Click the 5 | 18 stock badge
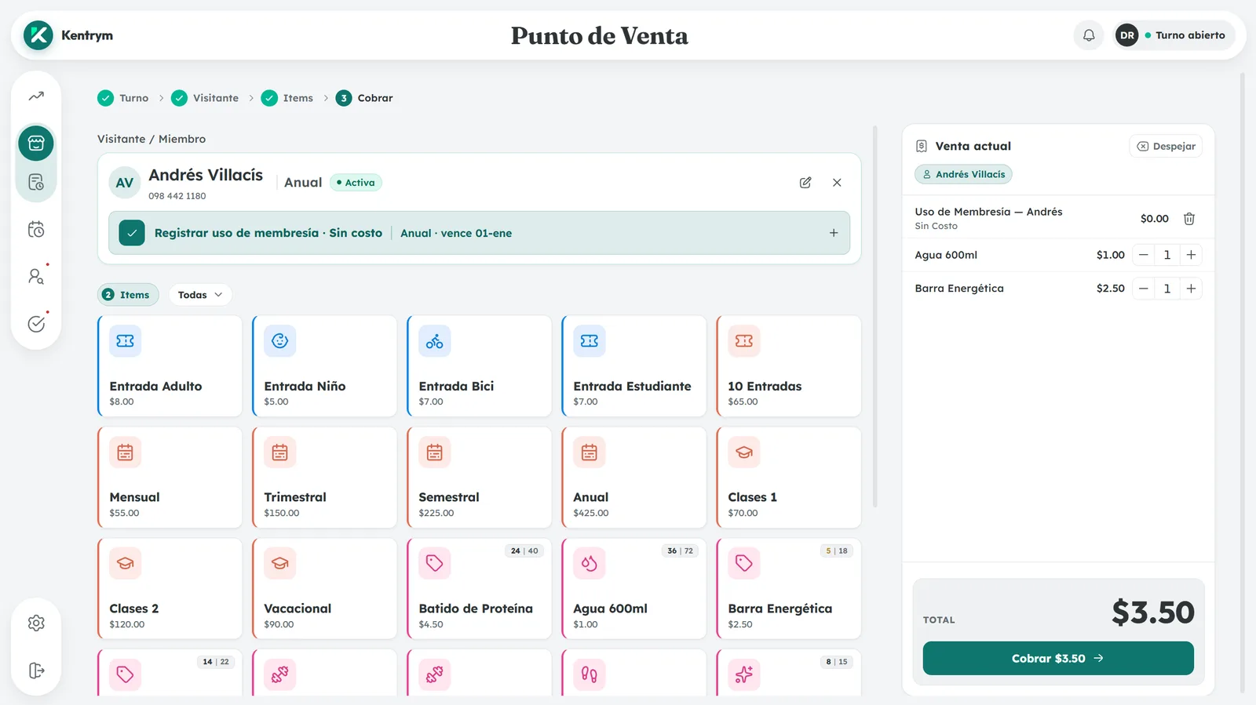Image resolution: width=1256 pixels, height=705 pixels. pos(837,551)
